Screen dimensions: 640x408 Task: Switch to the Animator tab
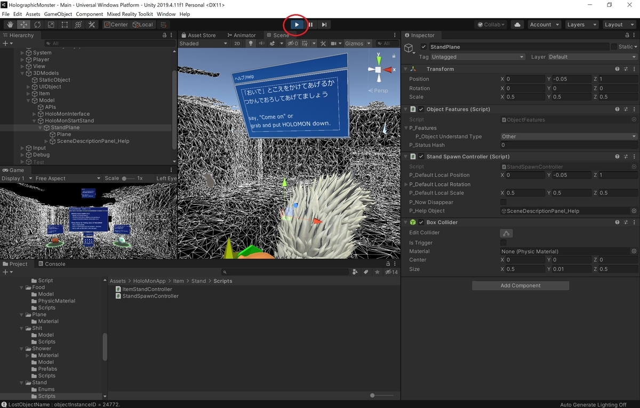(x=241, y=35)
